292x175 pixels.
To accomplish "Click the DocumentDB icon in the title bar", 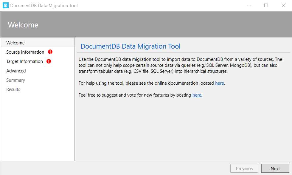I will (x=5, y=5).
